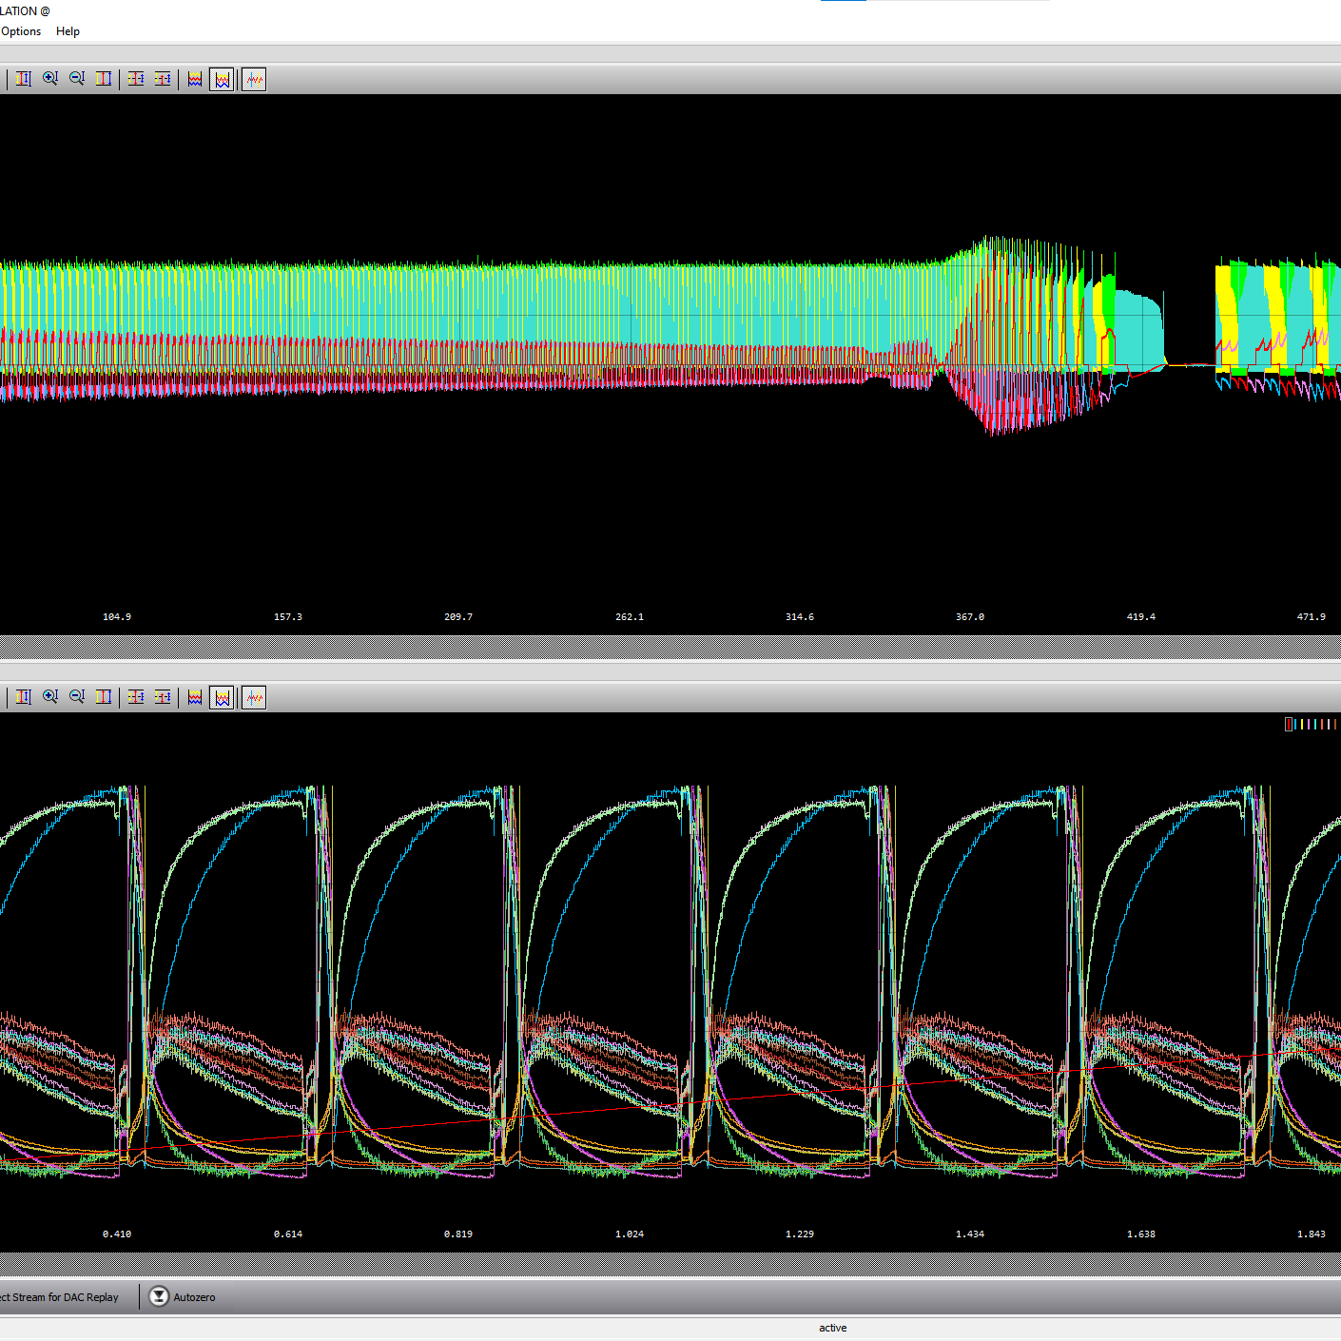Click the compress traces vertically icon in the lower toolbar
The image size is (1341, 1341).
click(163, 697)
